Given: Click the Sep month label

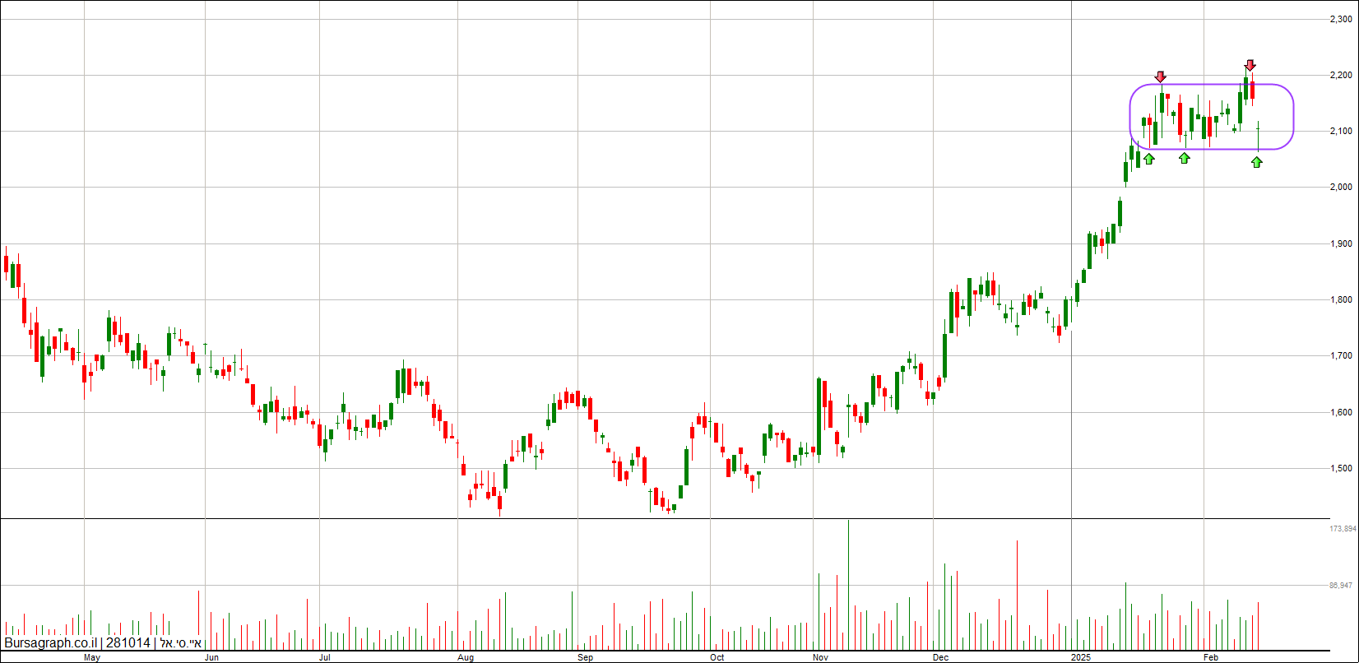Looking at the screenshot, I should pyautogui.click(x=585, y=657).
